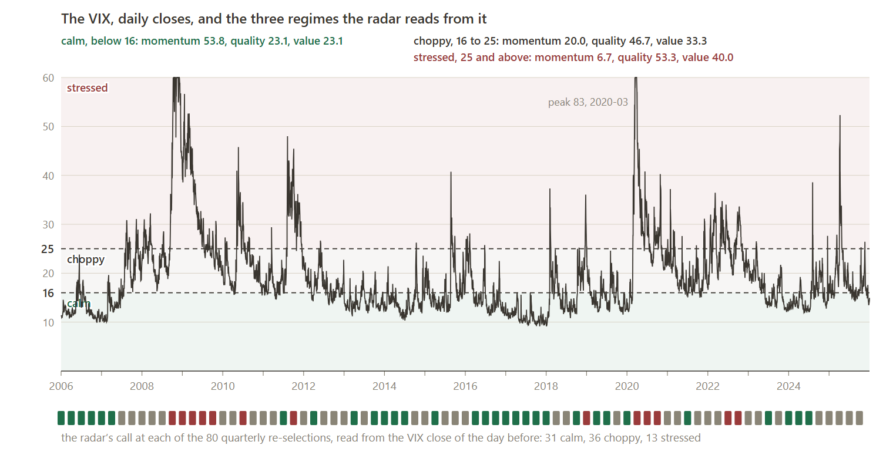Click the x-axis year label 2020
Screen dimensions: 893x465
point(627,386)
